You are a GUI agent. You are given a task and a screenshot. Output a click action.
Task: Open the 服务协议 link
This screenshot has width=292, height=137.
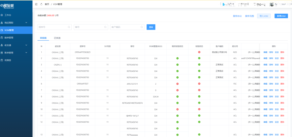click(237, 16)
